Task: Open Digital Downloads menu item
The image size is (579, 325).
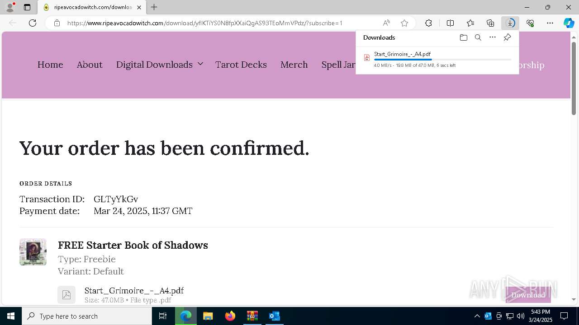Action: pyautogui.click(x=154, y=65)
